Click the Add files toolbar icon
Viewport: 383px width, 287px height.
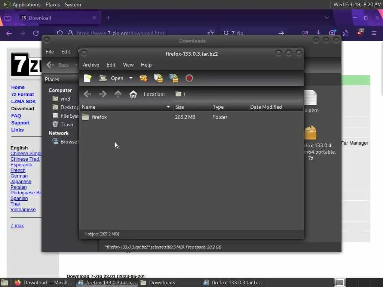pyautogui.click(x=159, y=78)
